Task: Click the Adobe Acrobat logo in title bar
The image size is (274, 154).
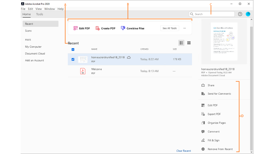Action: pos(22,4)
